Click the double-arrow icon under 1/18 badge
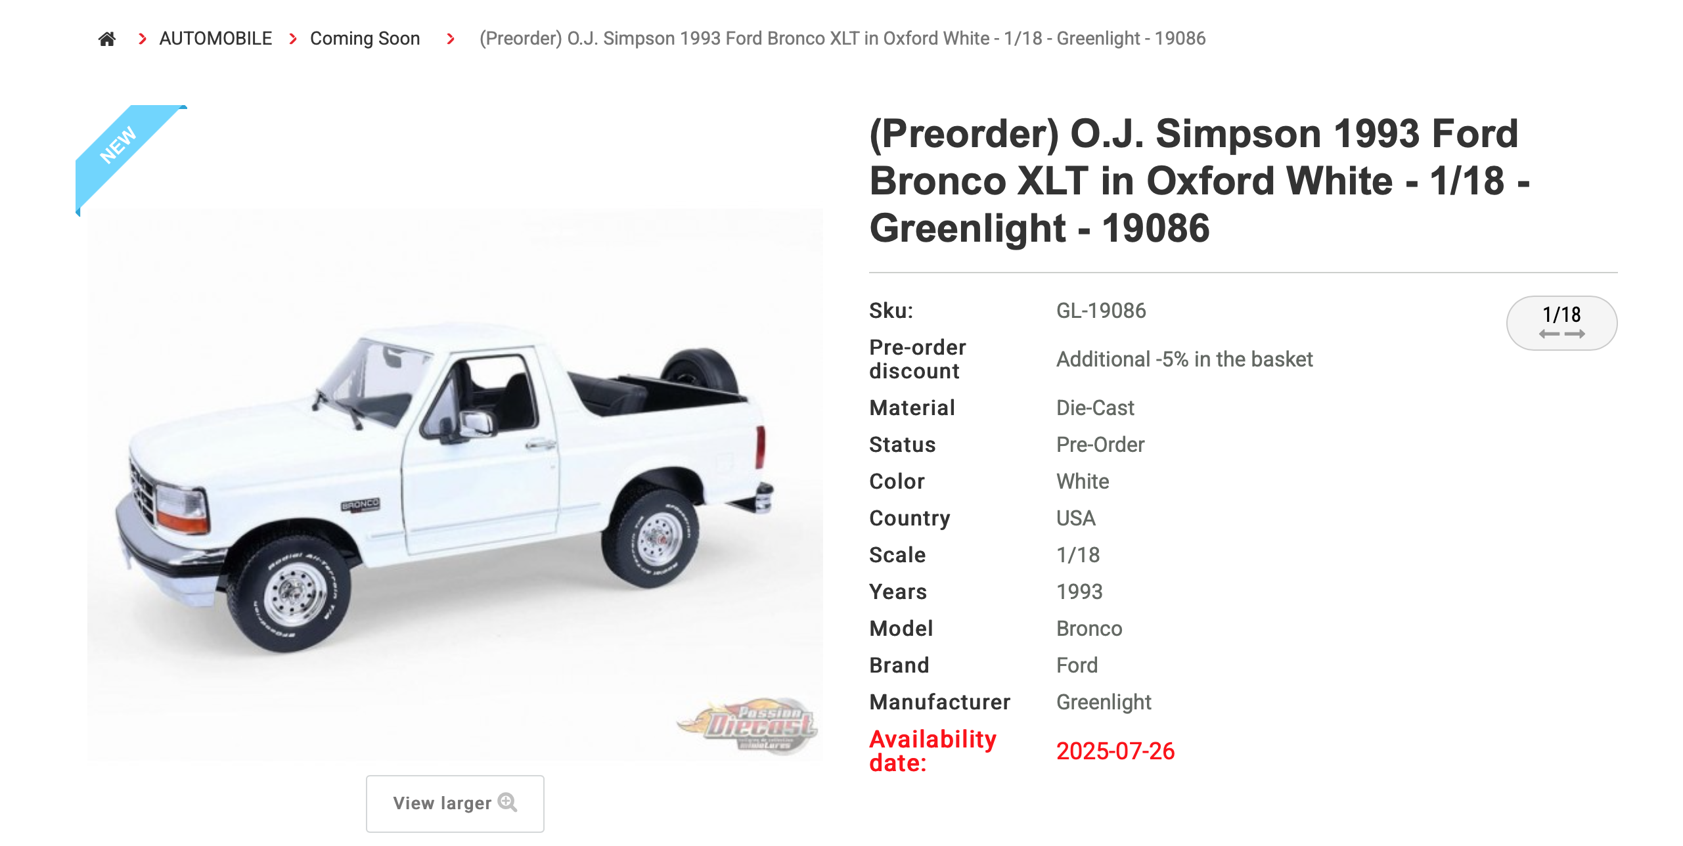 (x=1561, y=334)
